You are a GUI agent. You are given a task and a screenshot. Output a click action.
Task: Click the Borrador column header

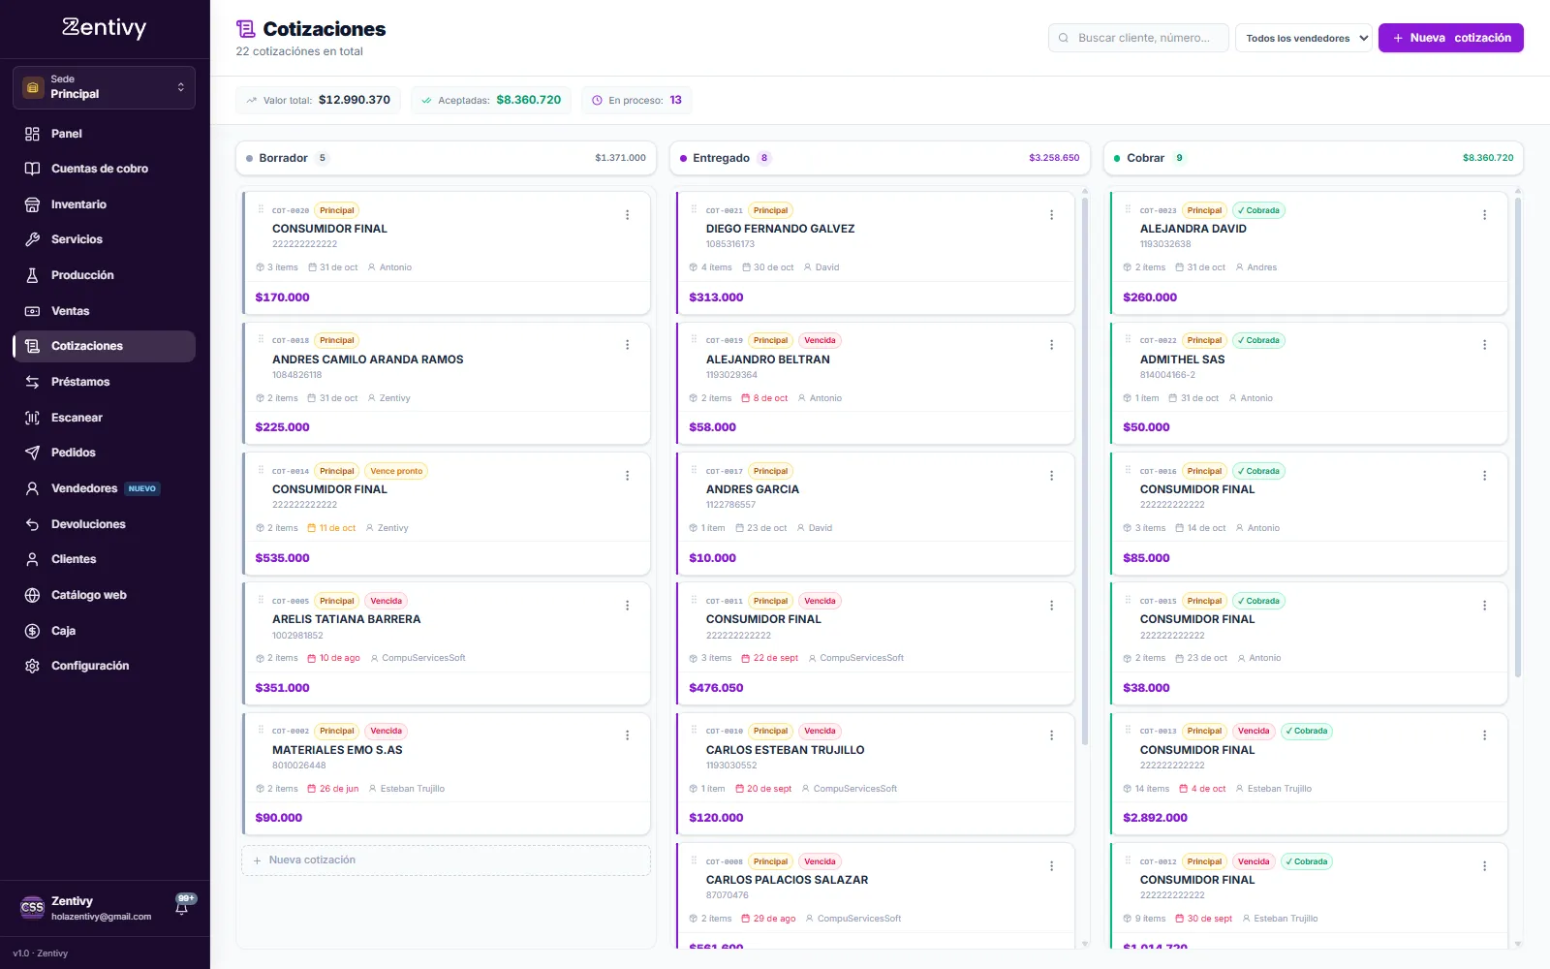pyautogui.click(x=446, y=158)
